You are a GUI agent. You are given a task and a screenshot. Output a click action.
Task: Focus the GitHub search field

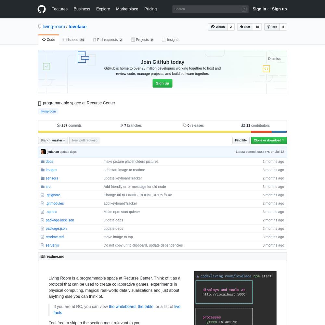coord(210,9)
